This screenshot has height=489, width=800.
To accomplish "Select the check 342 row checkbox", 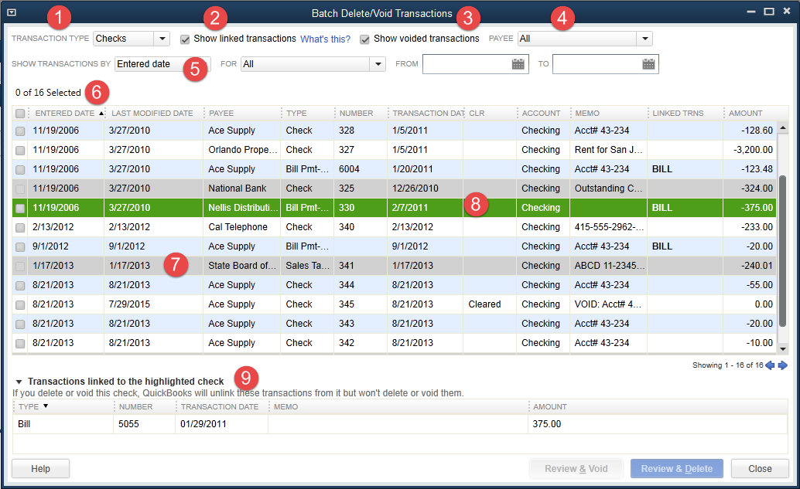I will pyautogui.click(x=20, y=343).
